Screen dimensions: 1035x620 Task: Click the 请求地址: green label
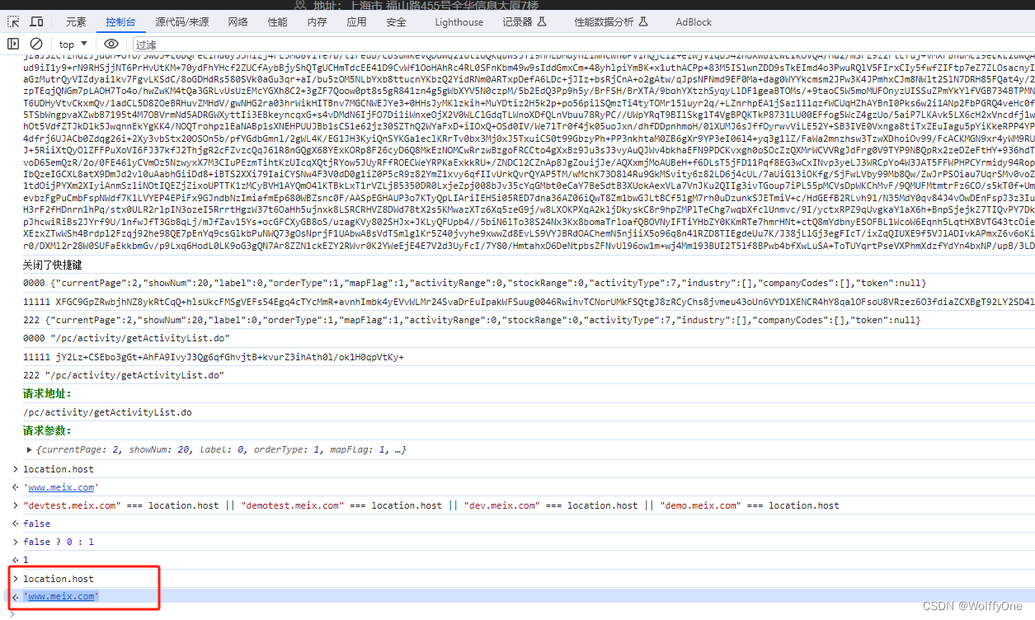[47, 394]
